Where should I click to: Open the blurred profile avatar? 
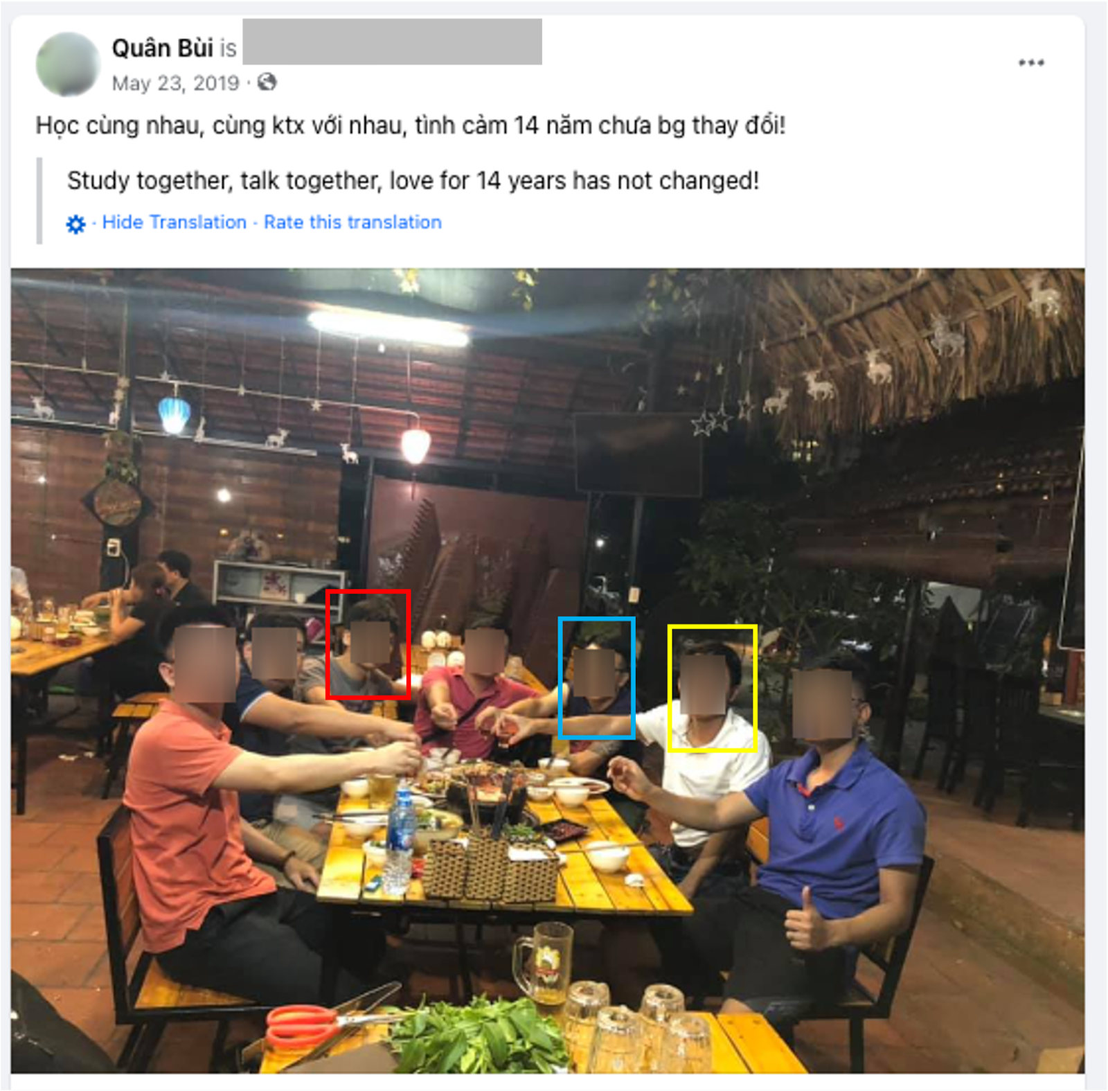click(68, 64)
